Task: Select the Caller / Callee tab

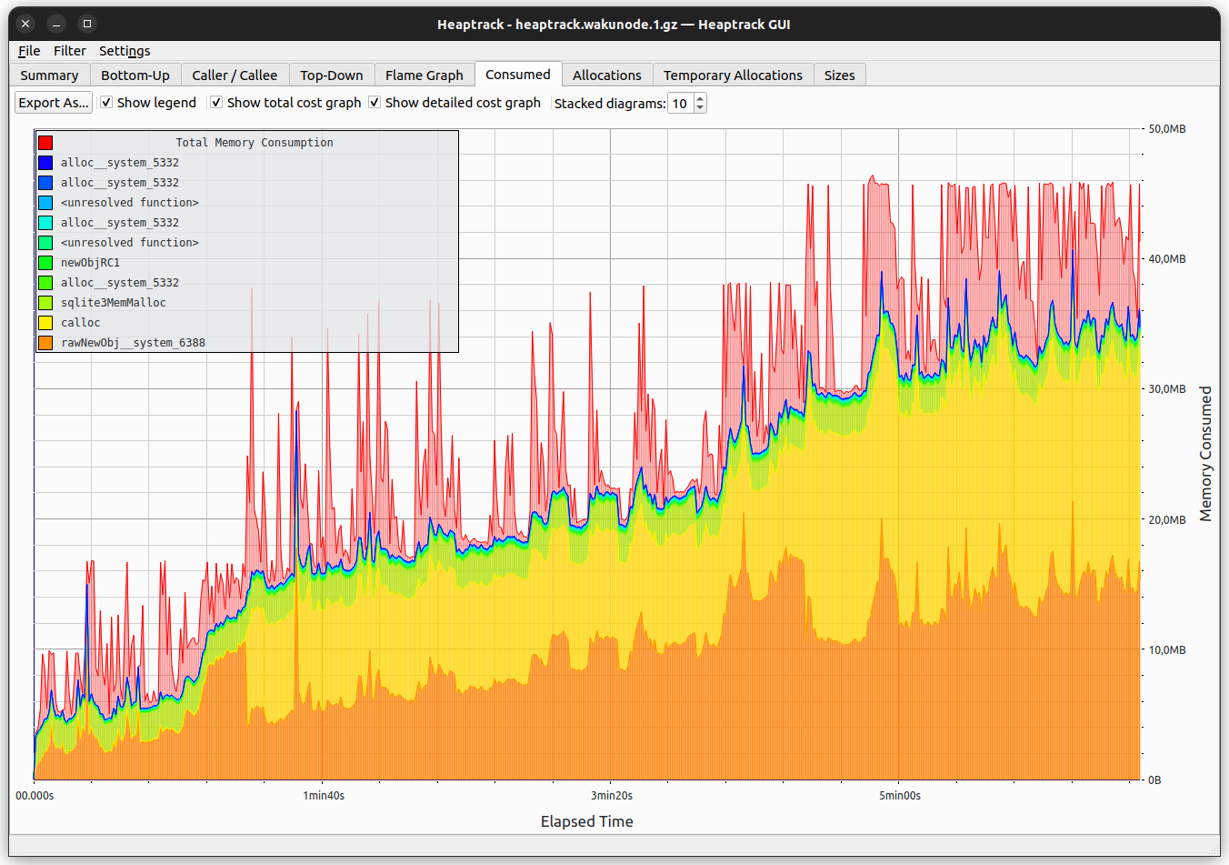Action: click(x=235, y=75)
